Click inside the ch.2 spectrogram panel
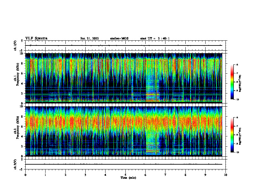This screenshot has height=196, width=254. point(124,131)
